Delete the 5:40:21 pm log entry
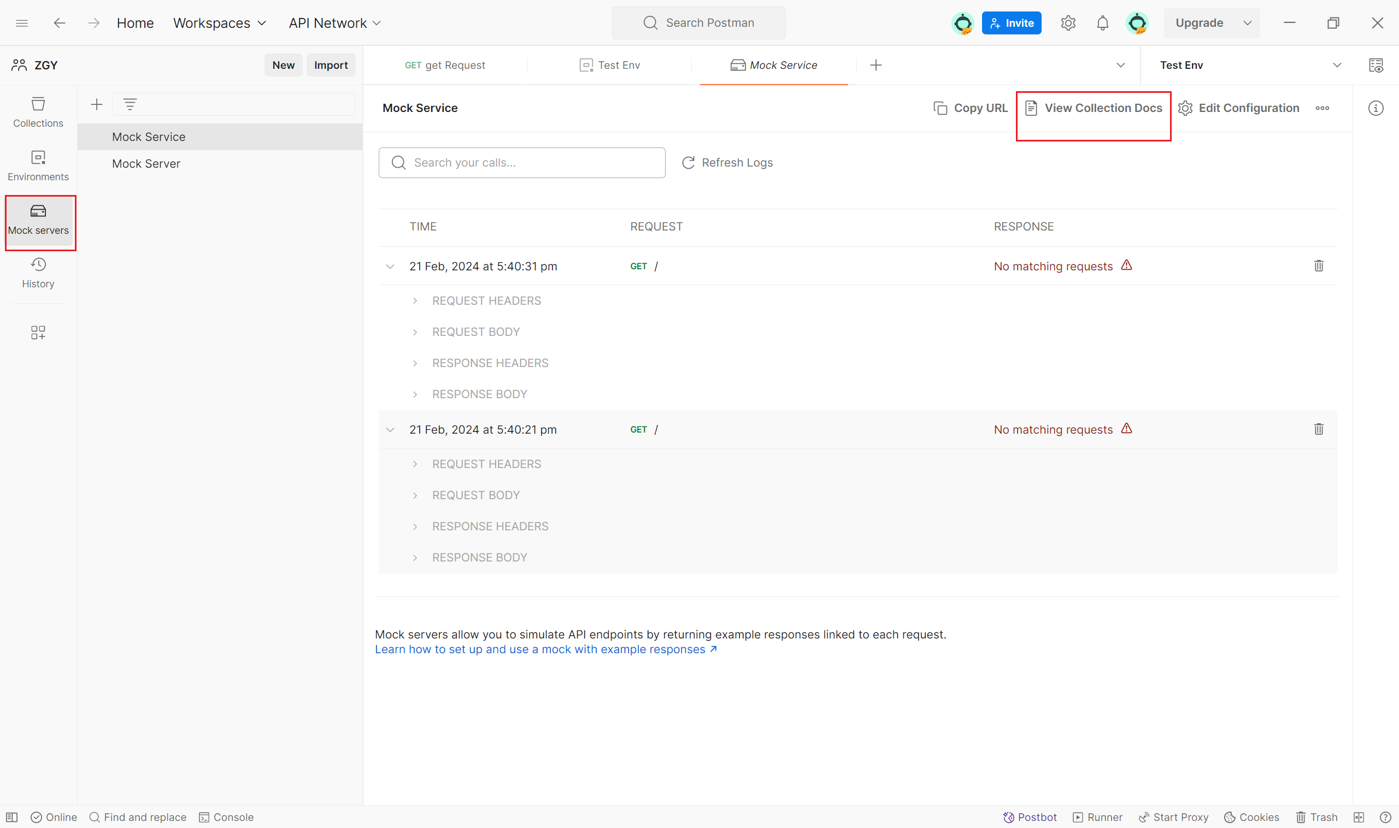The image size is (1399, 828). [x=1319, y=429]
